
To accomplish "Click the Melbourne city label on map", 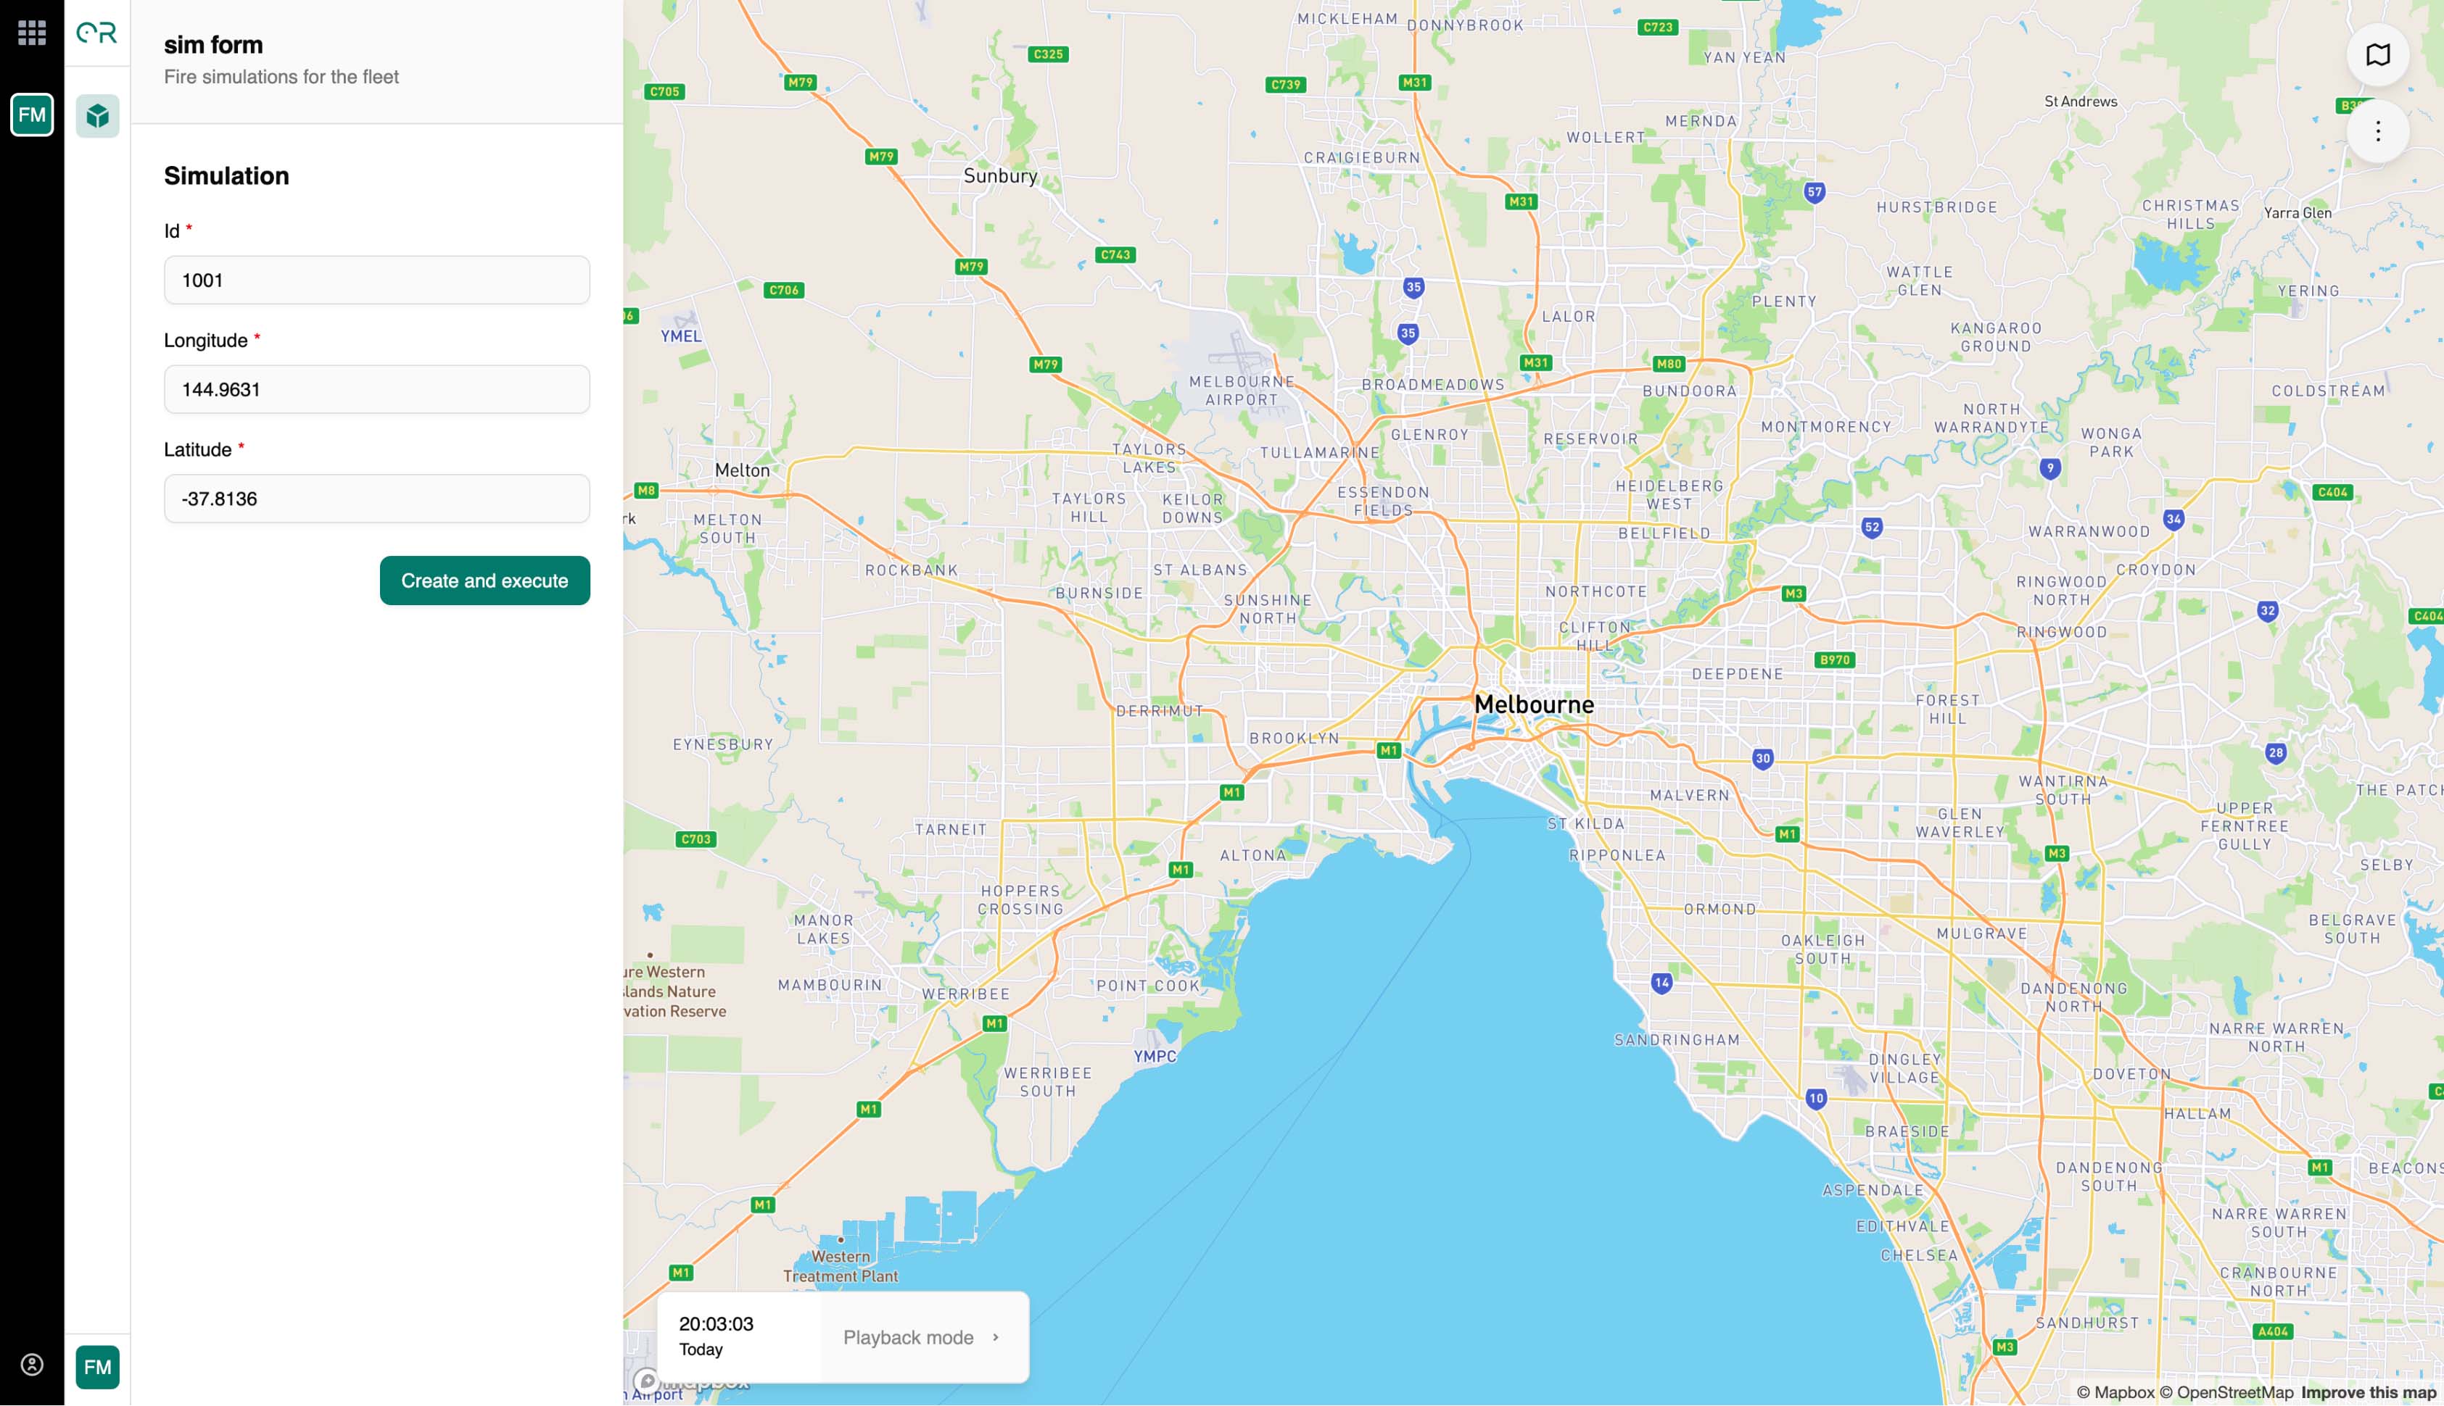I will (1534, 705).
